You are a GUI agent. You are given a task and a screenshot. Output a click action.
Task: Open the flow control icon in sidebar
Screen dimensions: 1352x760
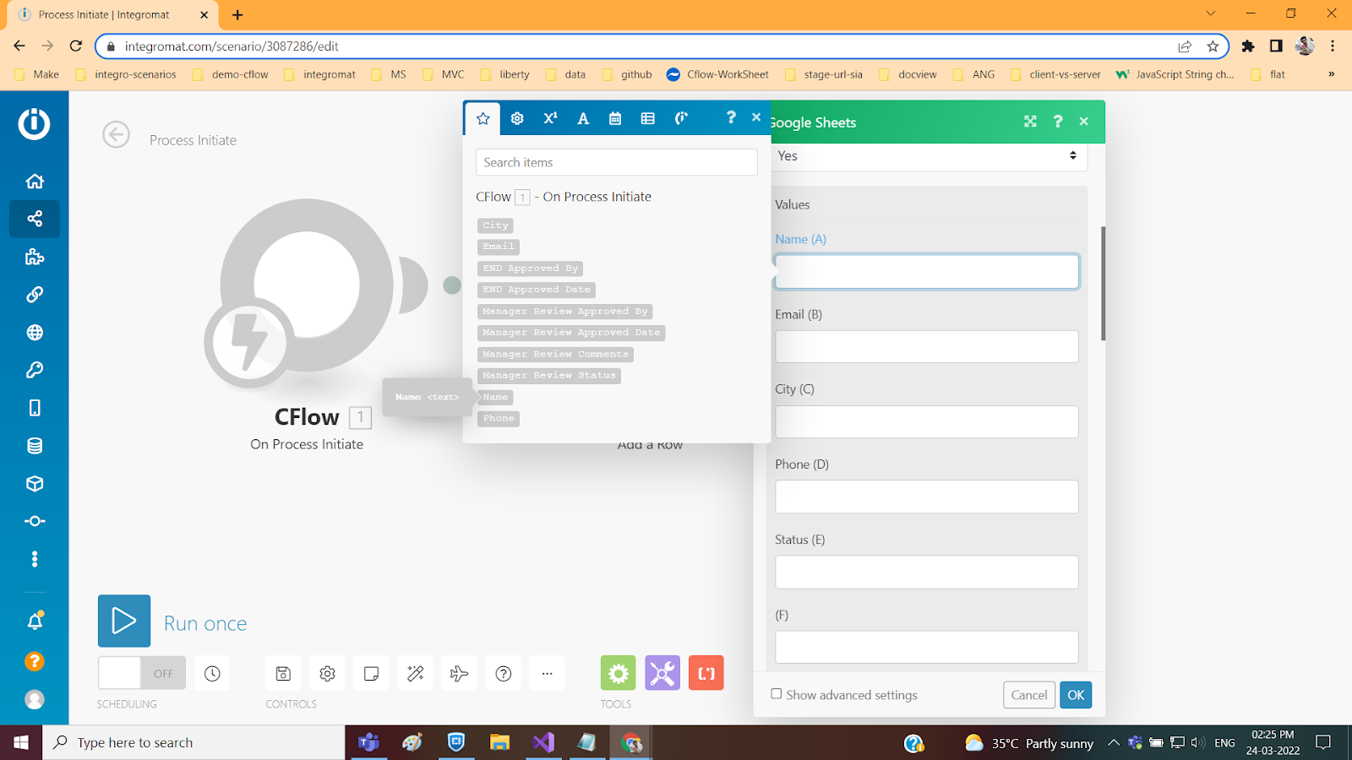click(35, 521)
